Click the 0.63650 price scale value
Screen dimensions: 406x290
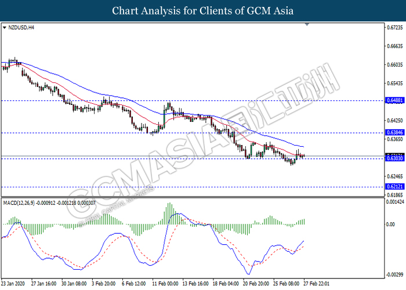coord(395,139)
